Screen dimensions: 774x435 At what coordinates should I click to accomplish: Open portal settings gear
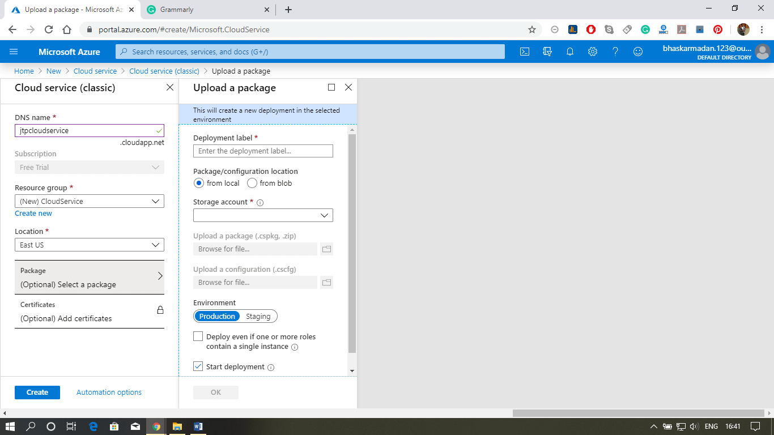coord(593,52)
